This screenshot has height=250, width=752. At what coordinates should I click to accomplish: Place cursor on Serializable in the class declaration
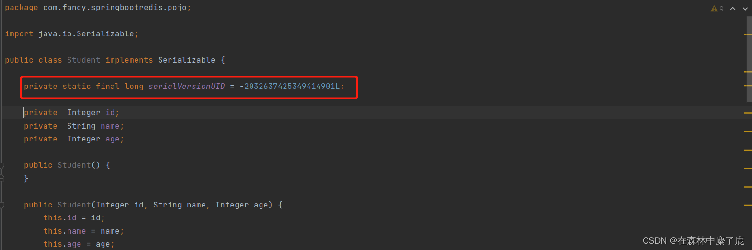pos(187,60)
